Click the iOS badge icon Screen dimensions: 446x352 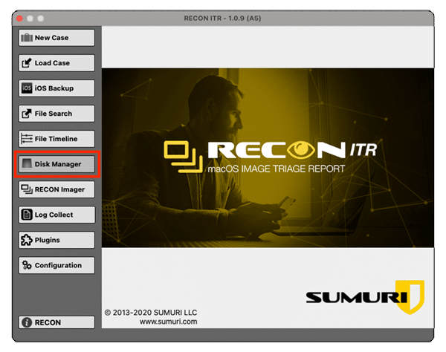[x=27, y=88]
